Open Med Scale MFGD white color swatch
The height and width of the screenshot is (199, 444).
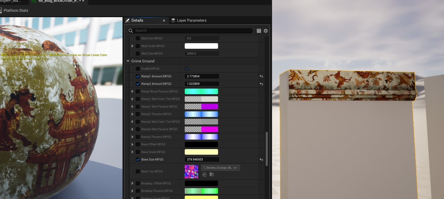click(x=201, y=46)
